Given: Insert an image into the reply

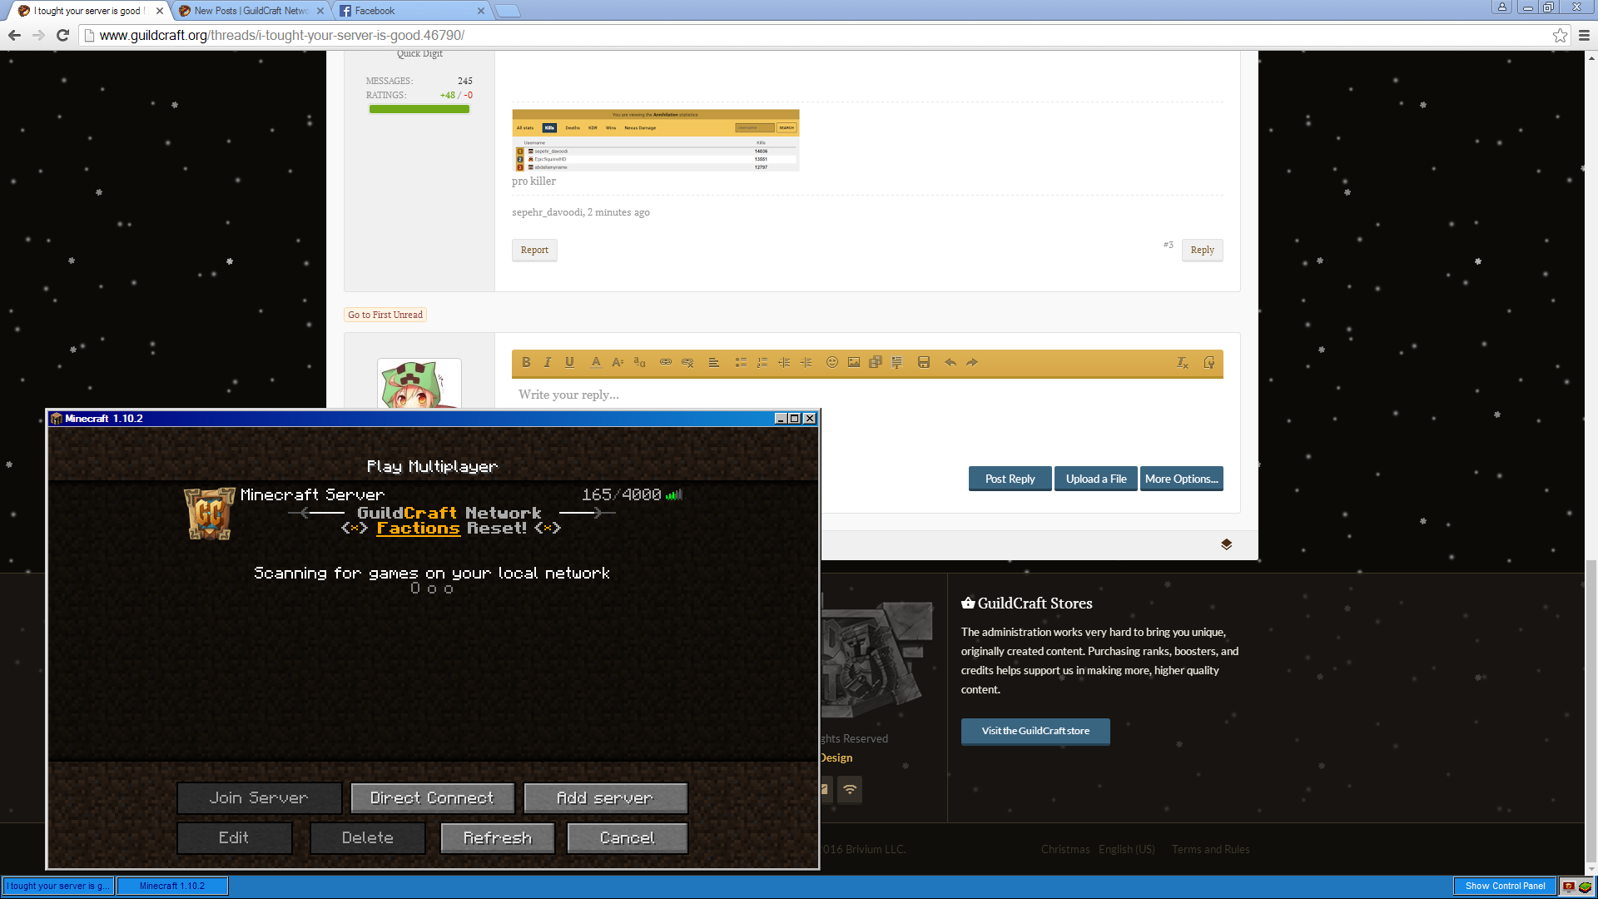Looking at the screenshot, I should click(854, 362).
